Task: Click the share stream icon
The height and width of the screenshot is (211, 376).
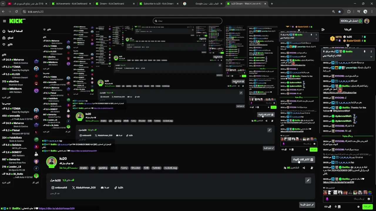Action: pos(304,168)
